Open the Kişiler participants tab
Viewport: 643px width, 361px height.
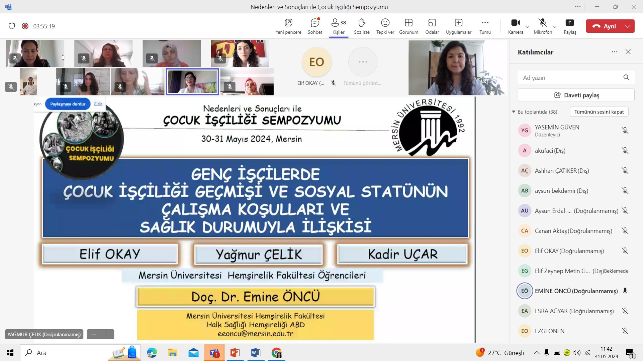click(x=338, y=26)
